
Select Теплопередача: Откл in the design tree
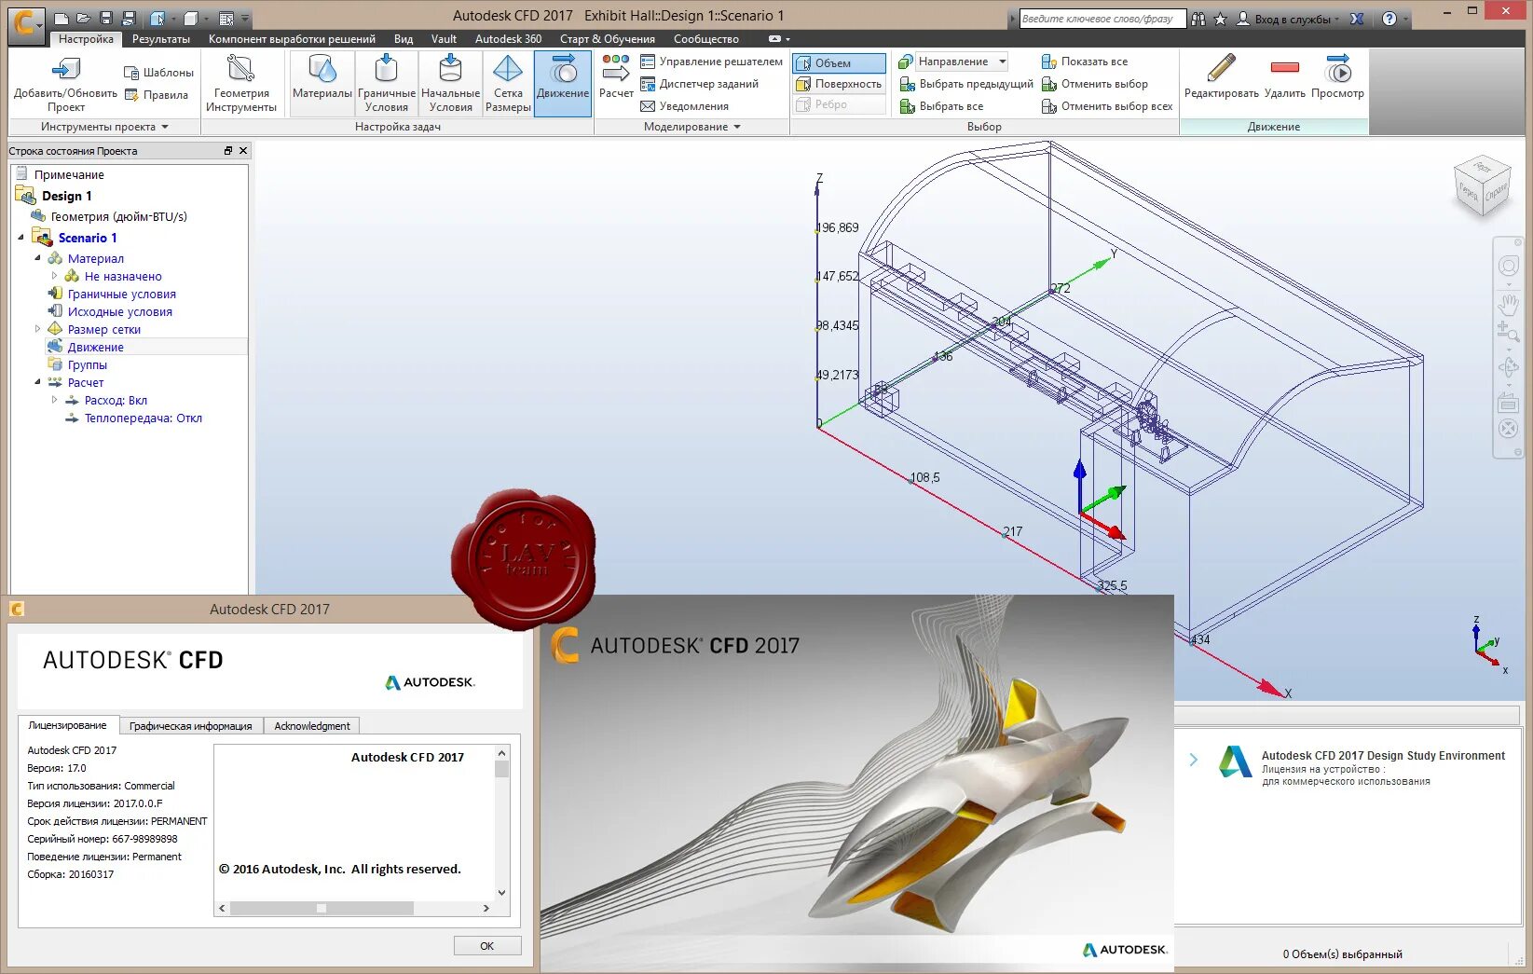point(143,418)
